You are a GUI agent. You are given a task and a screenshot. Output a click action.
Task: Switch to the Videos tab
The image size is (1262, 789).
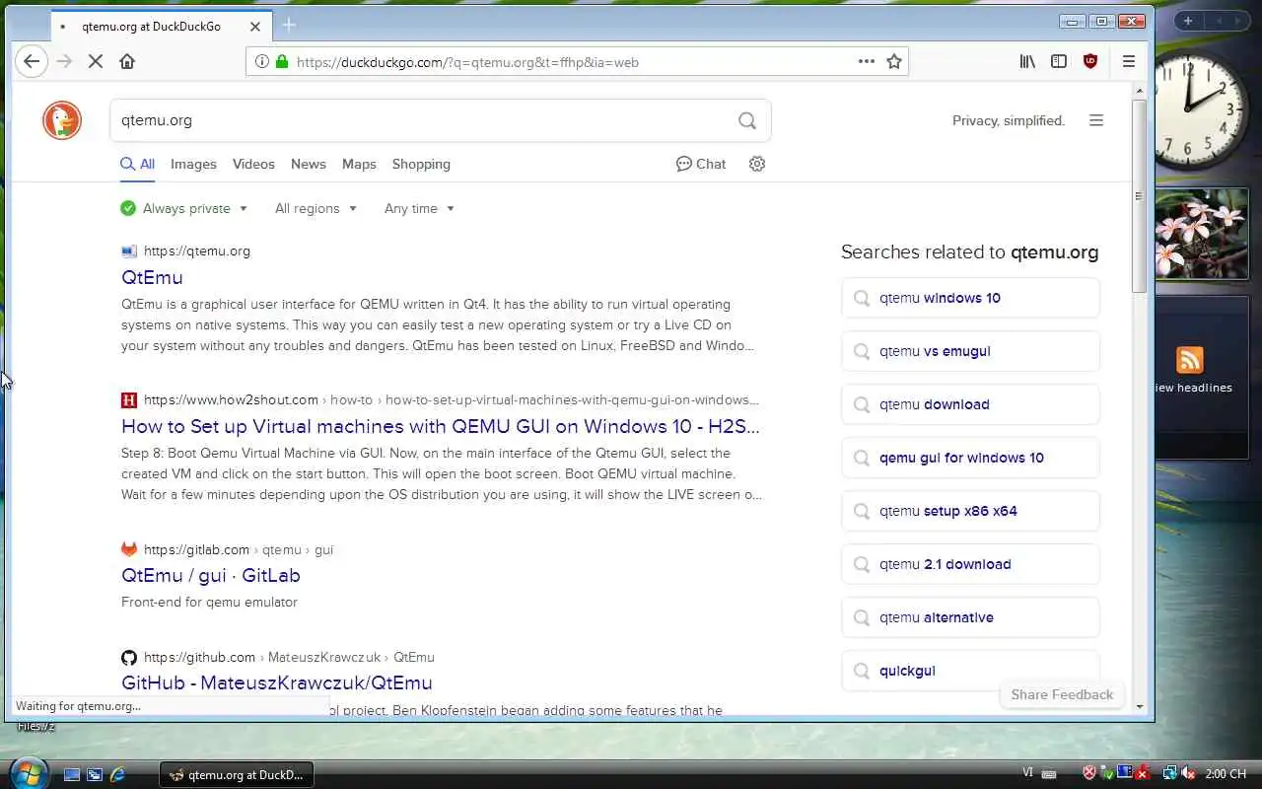pyautogui.click(x=253, y=164)
